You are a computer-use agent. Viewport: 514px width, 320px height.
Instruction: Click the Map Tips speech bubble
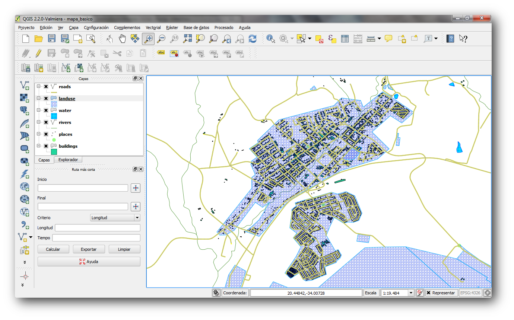click(x=388, y=38)
